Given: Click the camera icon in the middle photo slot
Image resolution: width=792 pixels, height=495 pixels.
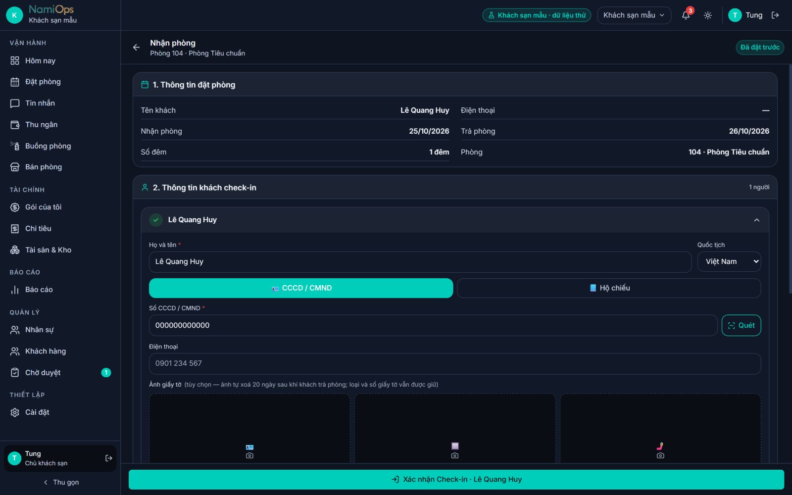Looking at the screenshot, I should coord(455,455).
